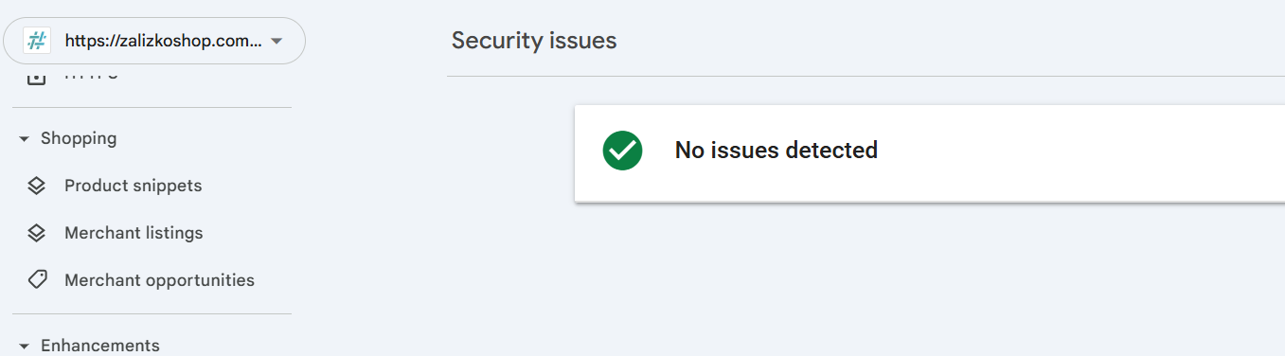Open Product snippets report

coord(133,186)
